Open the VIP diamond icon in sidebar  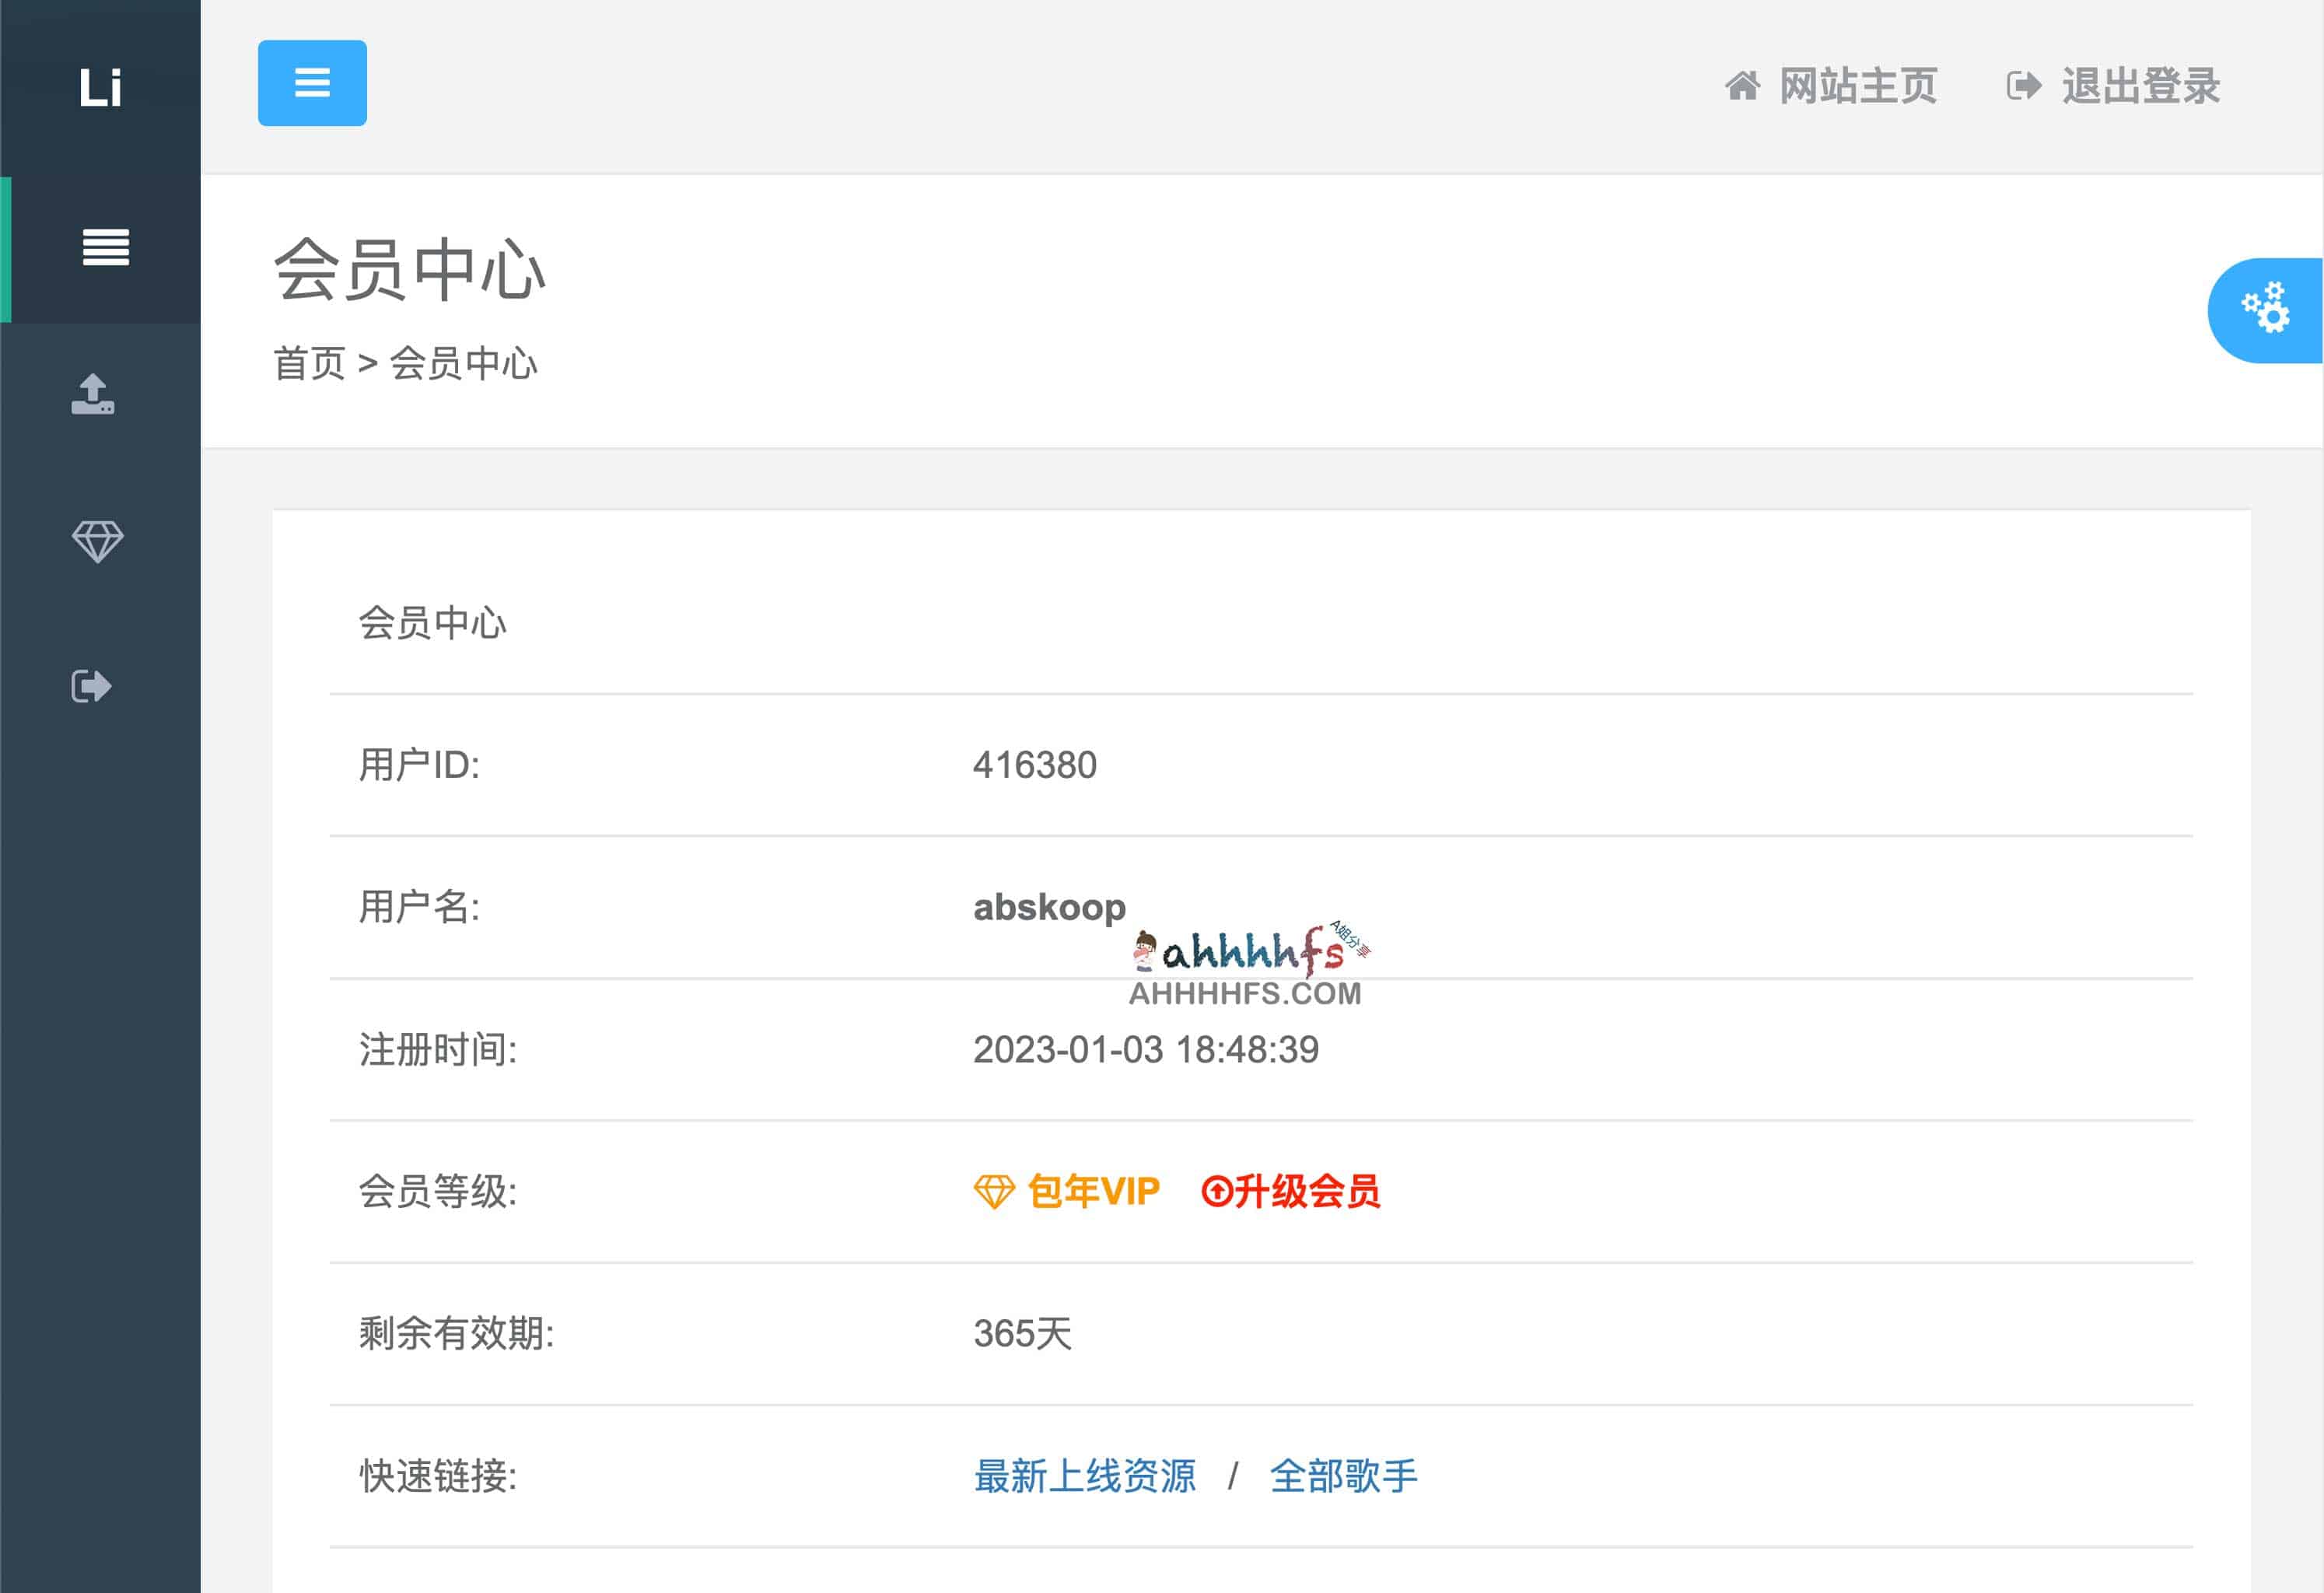pyautogui.click(x=96, y=540)
